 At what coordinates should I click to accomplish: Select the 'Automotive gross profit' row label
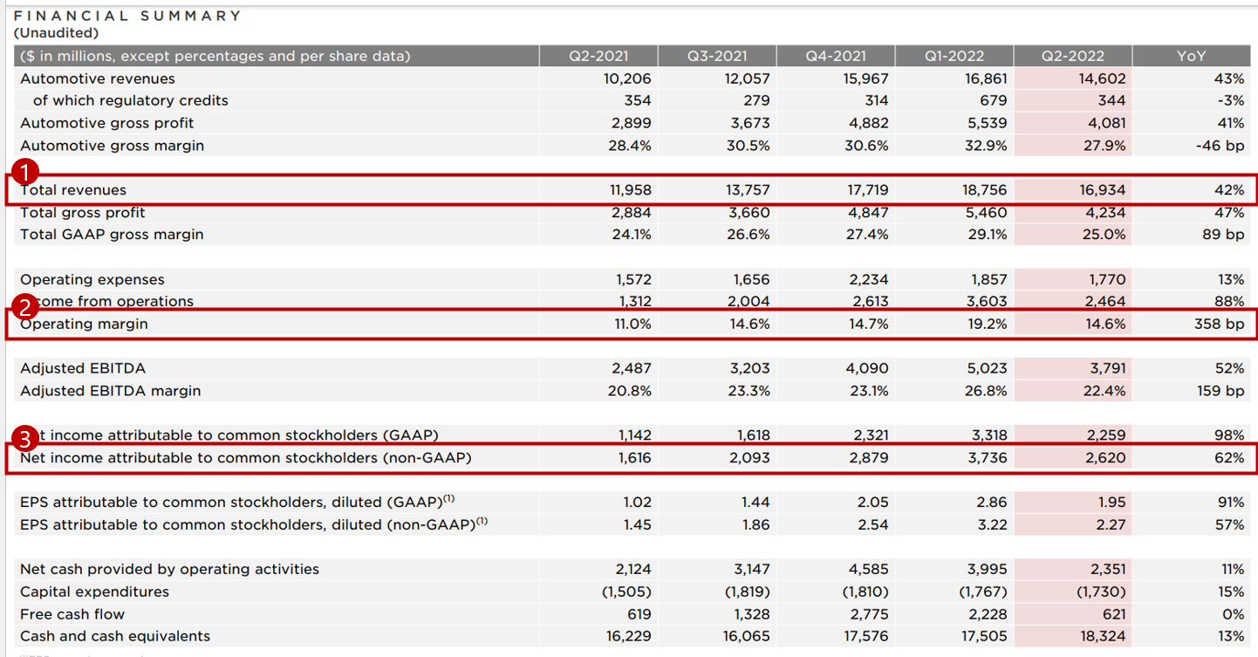pos(107,123)
